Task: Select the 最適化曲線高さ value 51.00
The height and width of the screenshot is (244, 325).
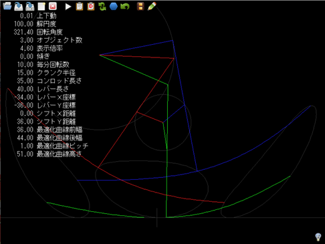Action: (x=25, y=154)
